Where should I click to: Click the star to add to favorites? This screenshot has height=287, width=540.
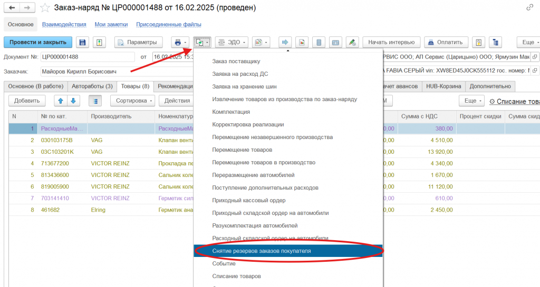pyautogui.click(x=46, y=8)
